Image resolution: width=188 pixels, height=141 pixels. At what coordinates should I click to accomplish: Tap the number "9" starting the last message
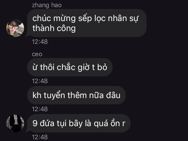[x=35, y=123]
